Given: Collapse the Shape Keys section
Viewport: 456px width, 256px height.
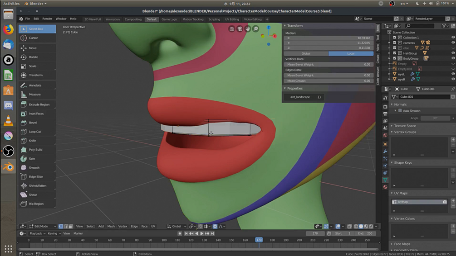Looking at the screenshot, I should coord(392,163).
